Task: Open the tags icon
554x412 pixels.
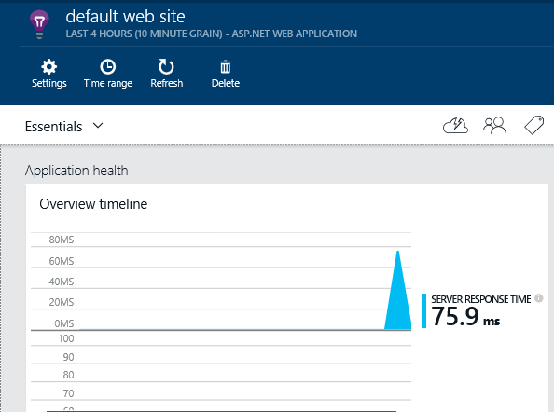Action: point(533,125)
